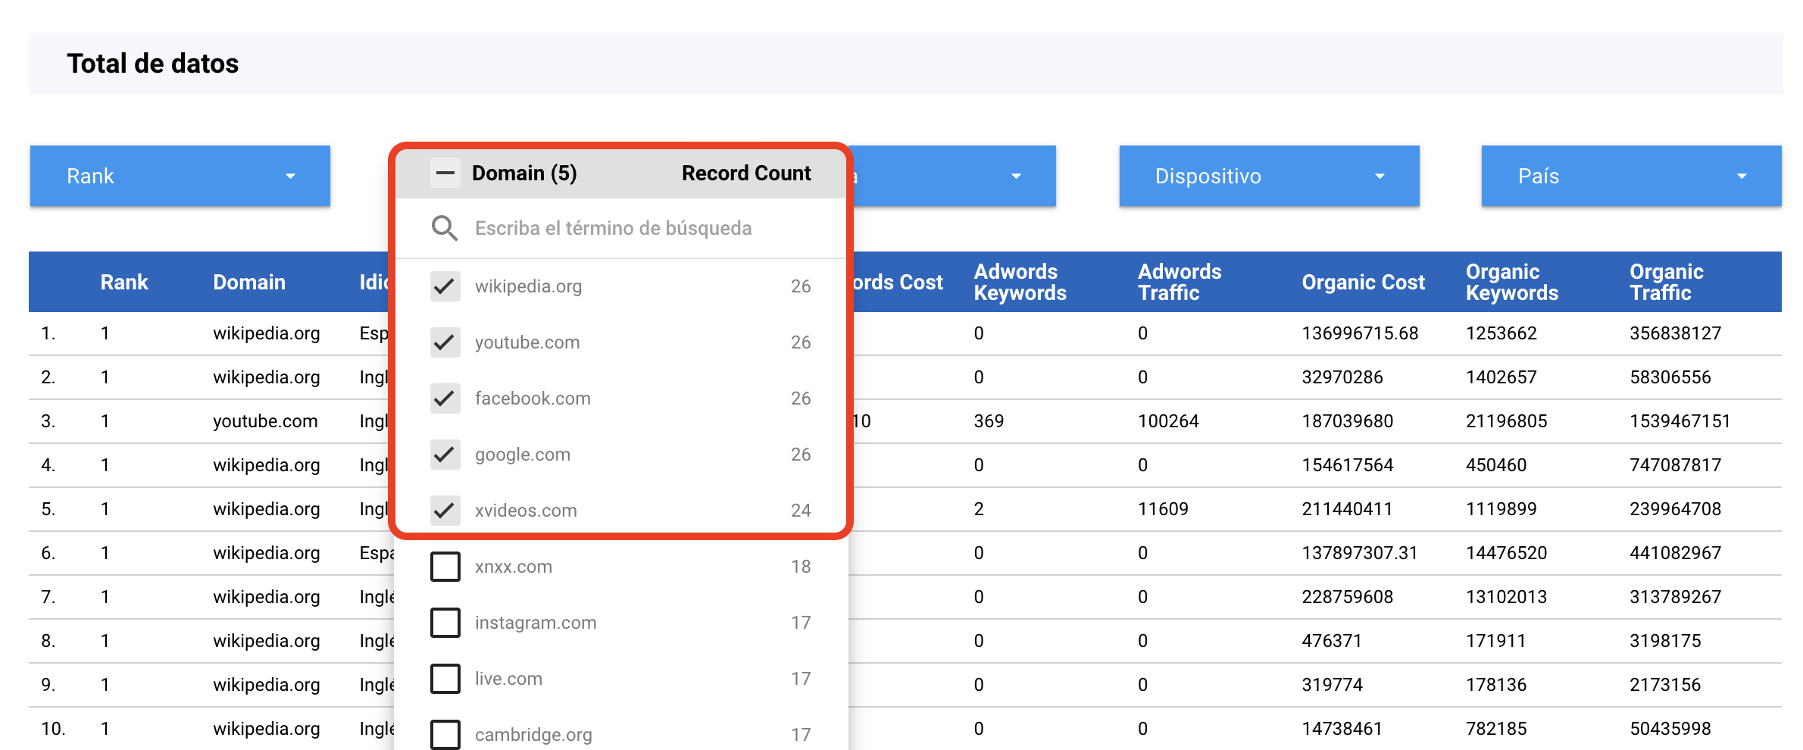Sort by Adwords Traffic column header
Screen dimensions: 1803x750
click(x=1180, y=282)
